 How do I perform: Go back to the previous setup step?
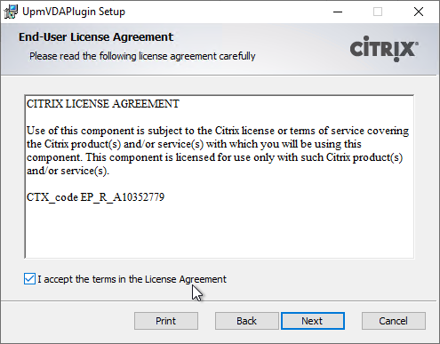click(x=247, y=321)
